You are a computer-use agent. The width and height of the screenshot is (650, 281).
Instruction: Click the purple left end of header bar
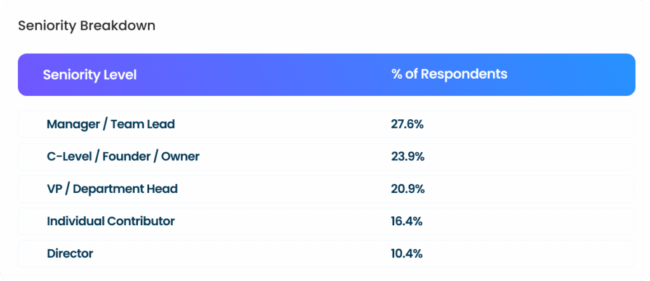click(29, 75)
